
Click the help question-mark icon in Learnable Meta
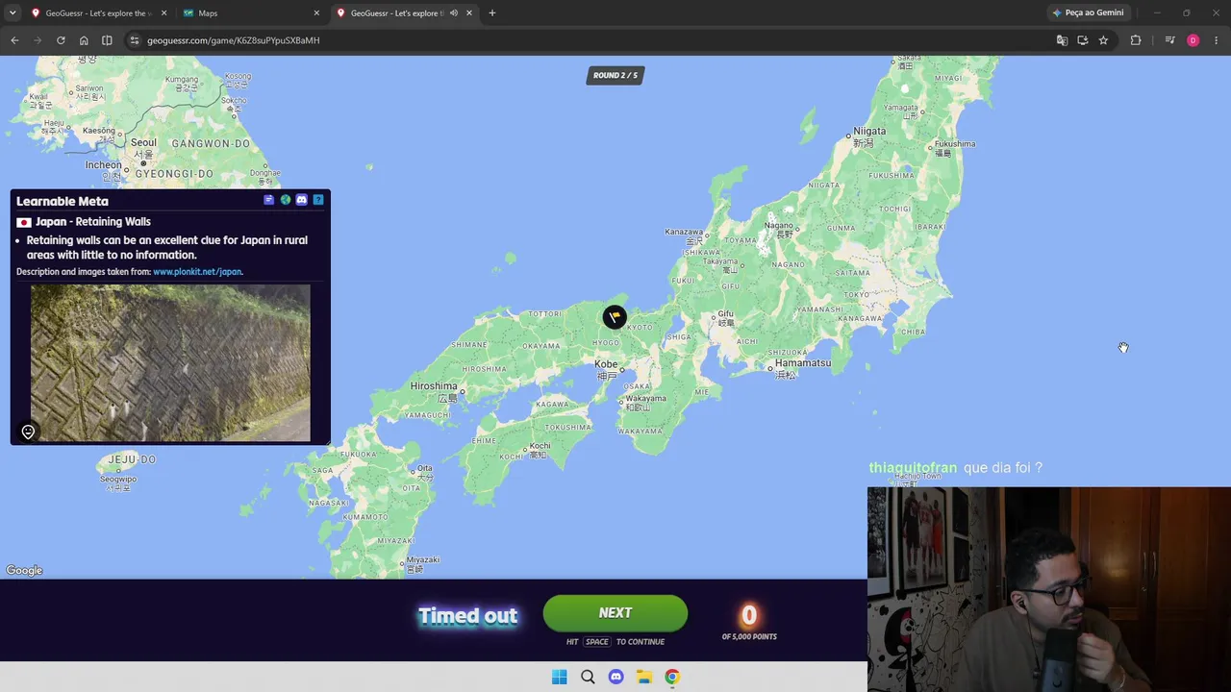tap(318, 200)
